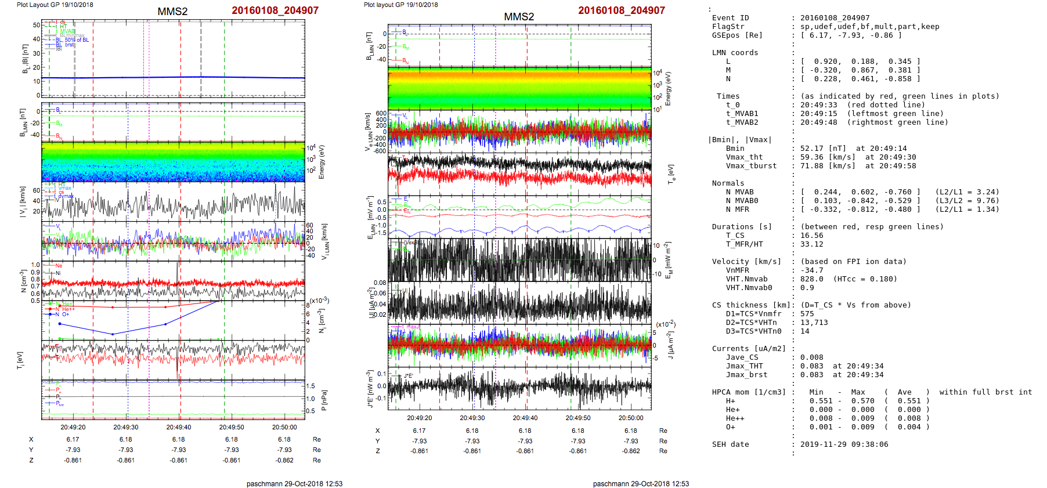Click the MMS2 title above the left plot
The width and height of the screenshot is (1047, 488).
[172, 12]
